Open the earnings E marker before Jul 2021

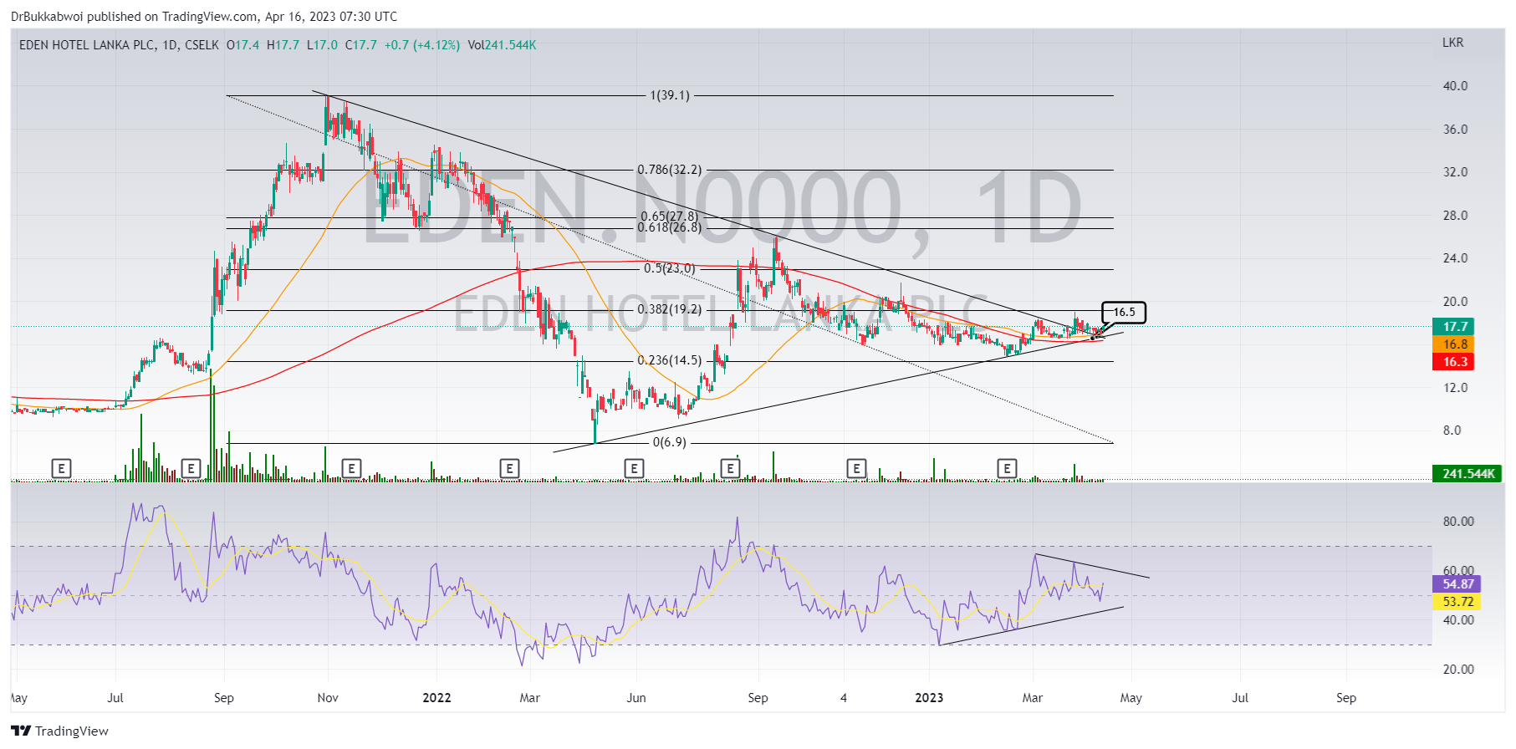pos(61,468)
